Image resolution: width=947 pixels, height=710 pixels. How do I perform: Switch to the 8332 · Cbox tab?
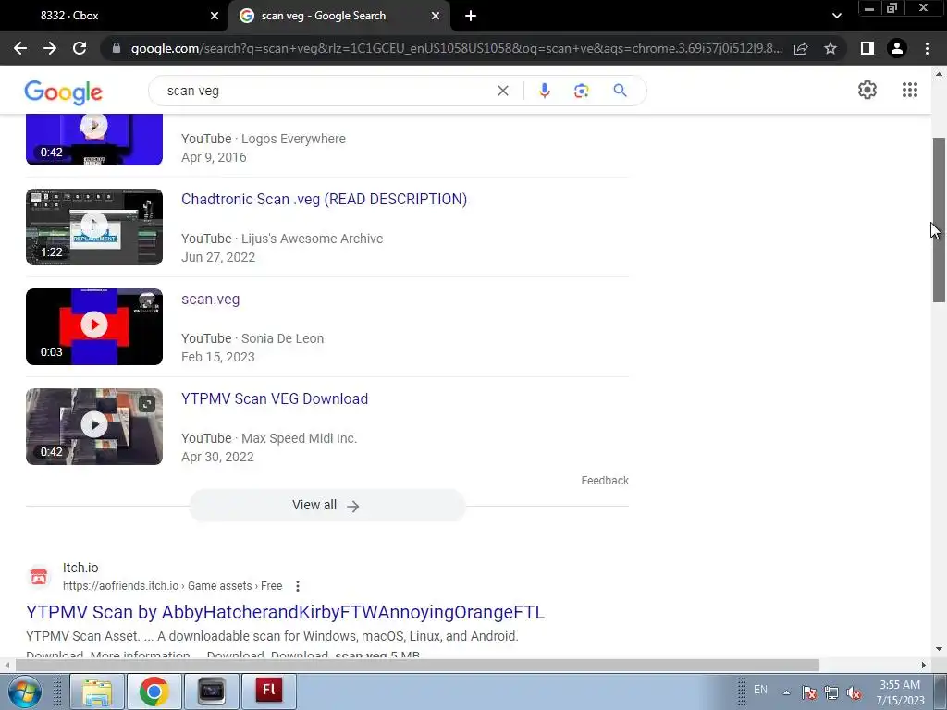pos(115,16)
